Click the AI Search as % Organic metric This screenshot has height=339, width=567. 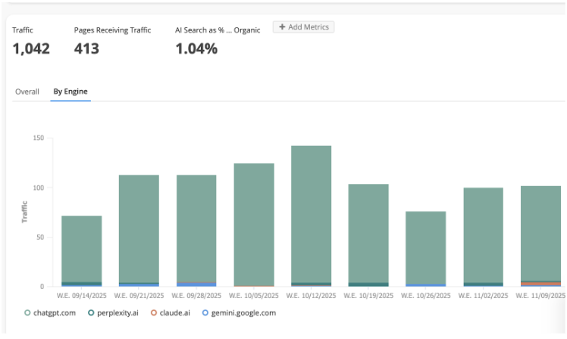pos(218,30)
